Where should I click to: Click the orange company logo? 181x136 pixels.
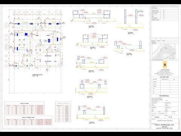pyautogui.click(x=165, y=65)
